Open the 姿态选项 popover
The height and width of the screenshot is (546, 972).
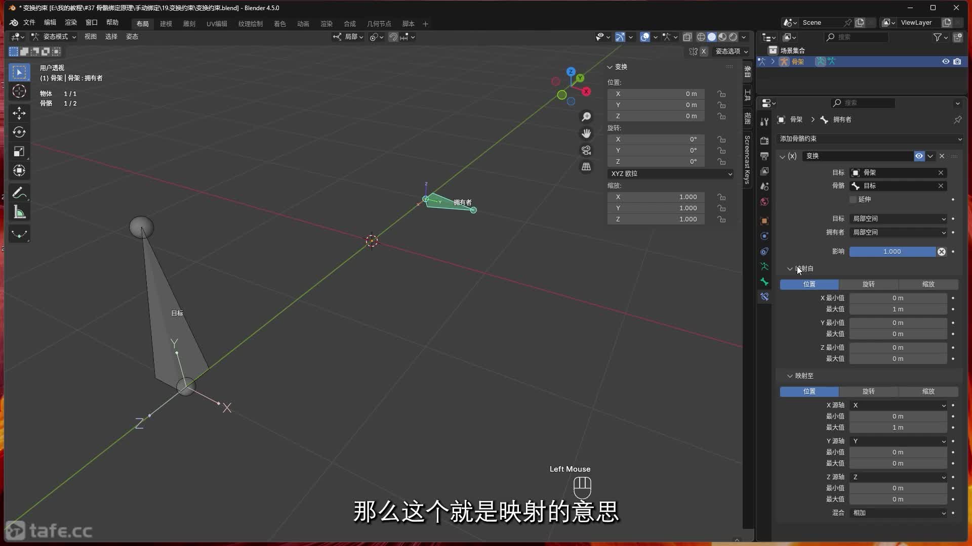click(731, 52)
